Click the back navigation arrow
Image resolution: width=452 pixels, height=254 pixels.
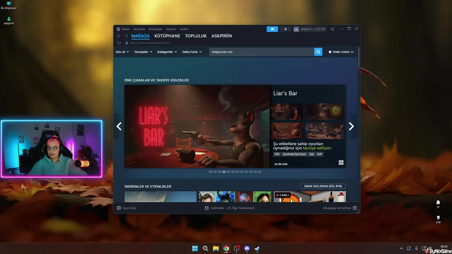tap(119, 36)
